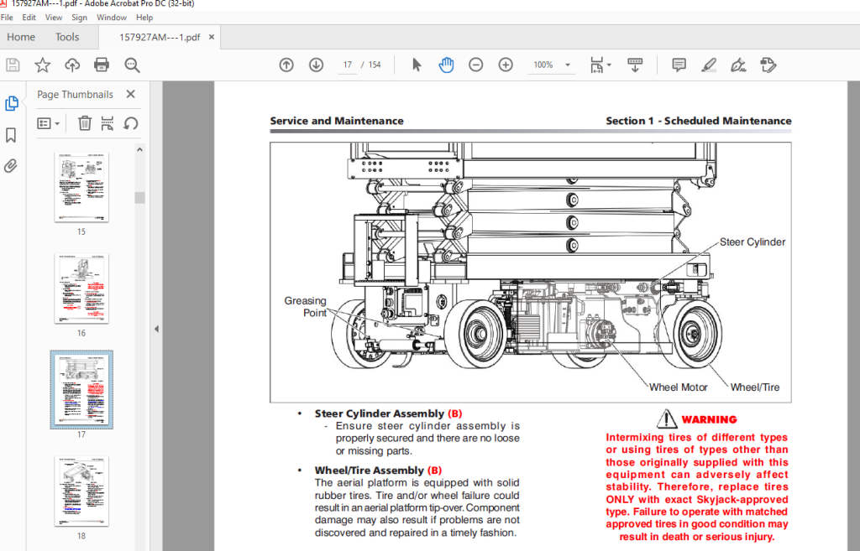
Task: Click the thumbnail panel scrollbar handle
Action: [x=140, y=198]
